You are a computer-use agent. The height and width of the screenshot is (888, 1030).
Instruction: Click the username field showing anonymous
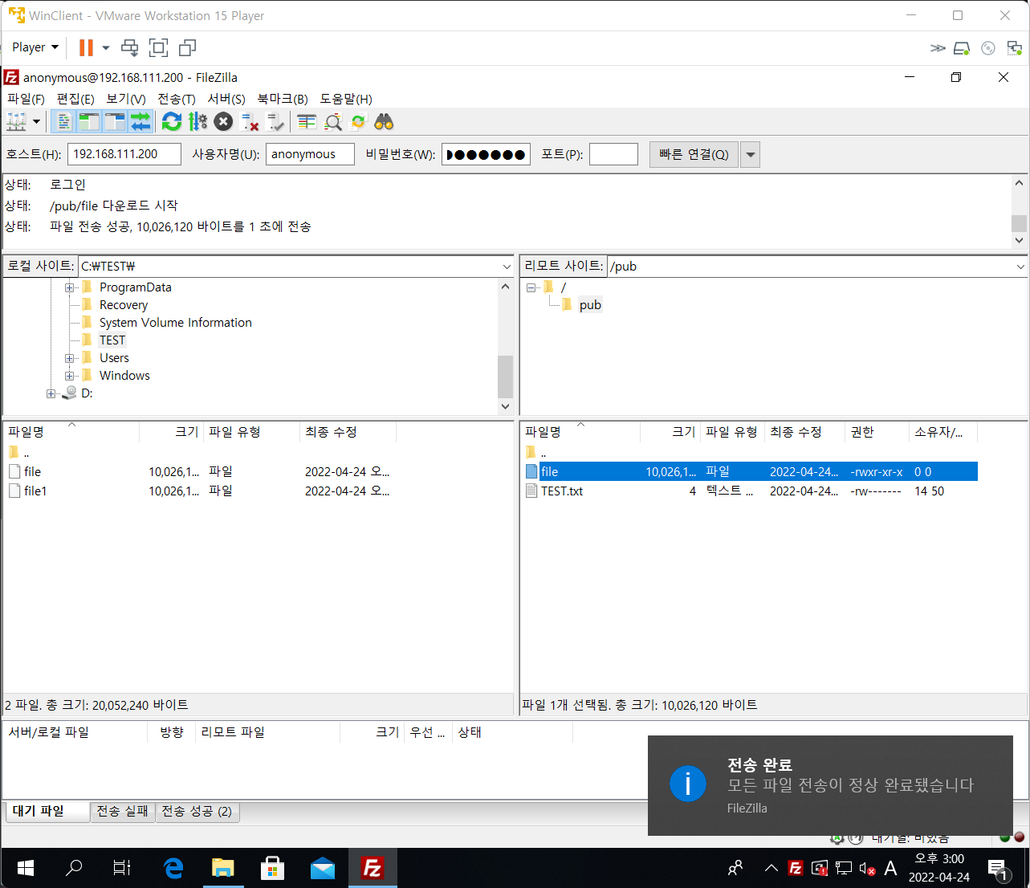pos(310,154)
